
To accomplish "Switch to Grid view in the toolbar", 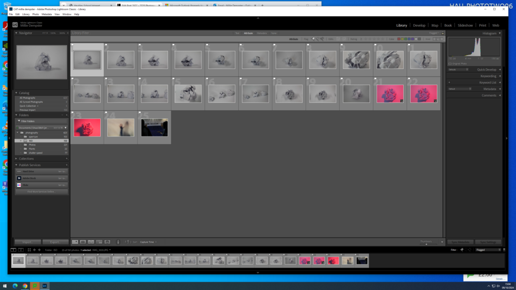I will (75, 242).
